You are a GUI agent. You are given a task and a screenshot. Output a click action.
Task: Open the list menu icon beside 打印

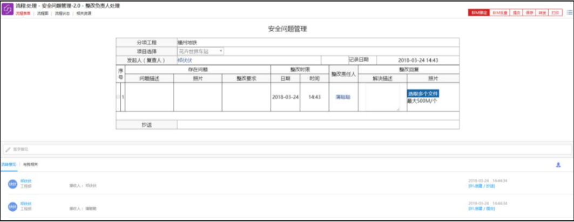click(570, 12)
